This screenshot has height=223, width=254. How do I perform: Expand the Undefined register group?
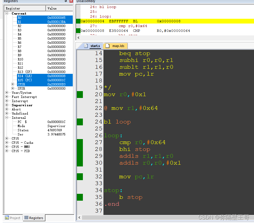7,113
